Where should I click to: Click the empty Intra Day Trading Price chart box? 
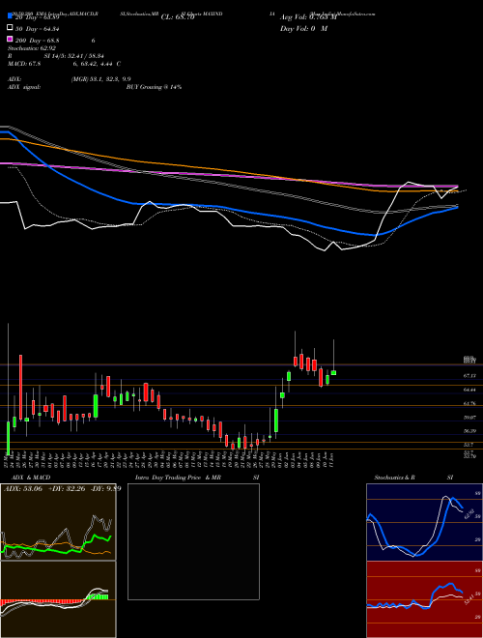(193, 541)
